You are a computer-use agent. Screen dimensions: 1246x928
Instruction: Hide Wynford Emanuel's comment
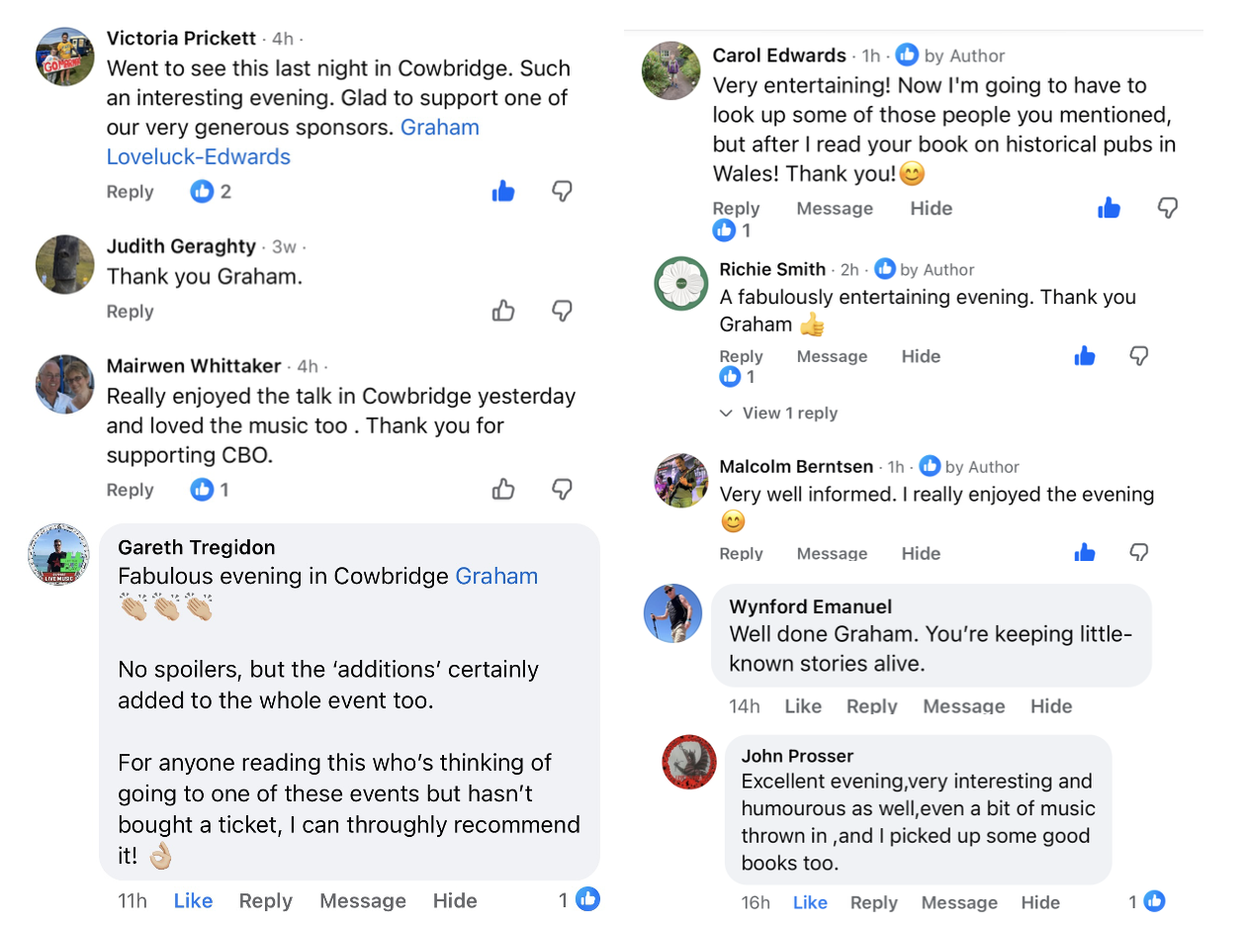(x=1051, y=705)
